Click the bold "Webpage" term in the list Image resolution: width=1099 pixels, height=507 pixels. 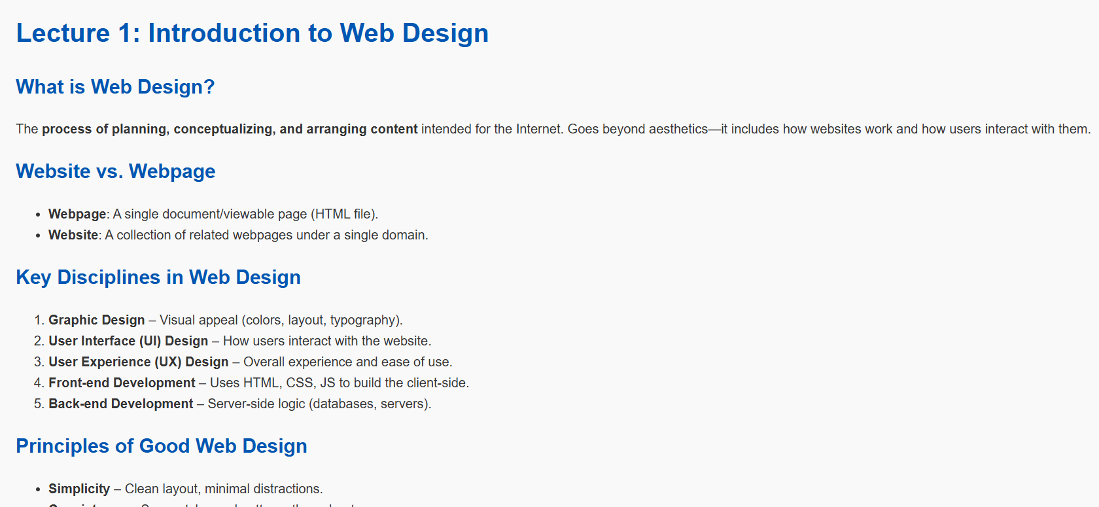point(77,214)
